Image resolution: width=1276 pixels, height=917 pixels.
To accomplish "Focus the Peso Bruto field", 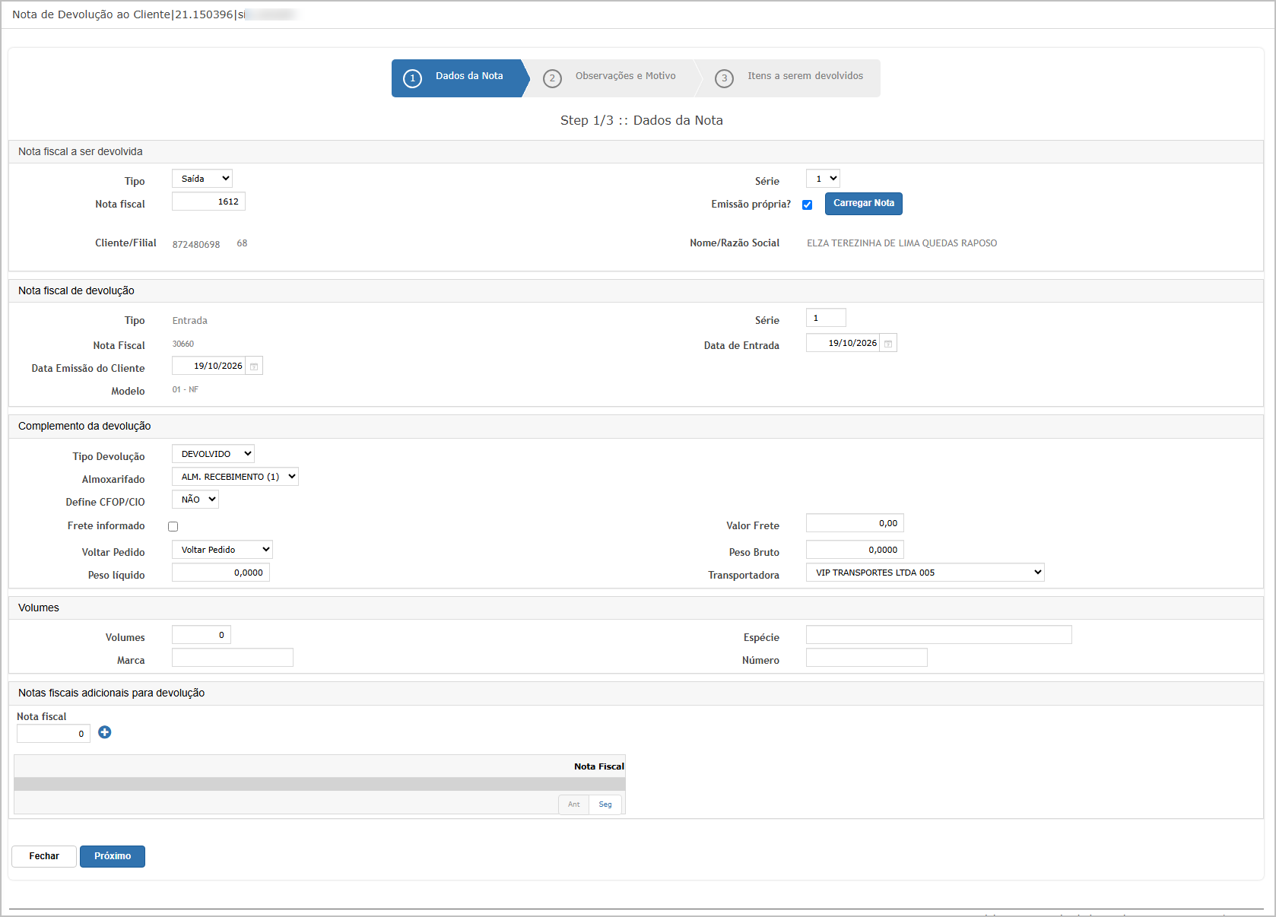I will [855, 550].
